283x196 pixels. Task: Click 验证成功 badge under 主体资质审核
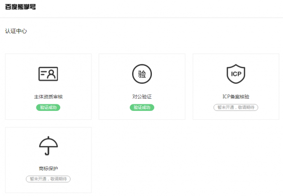coord(48,108)
